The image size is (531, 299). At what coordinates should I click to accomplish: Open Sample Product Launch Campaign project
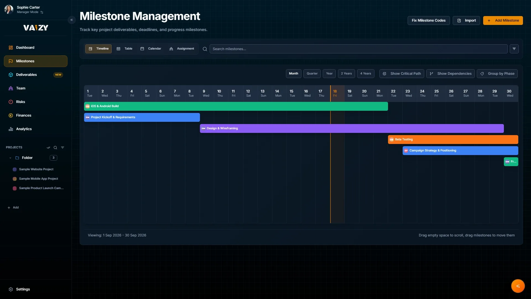pos(41,188)
